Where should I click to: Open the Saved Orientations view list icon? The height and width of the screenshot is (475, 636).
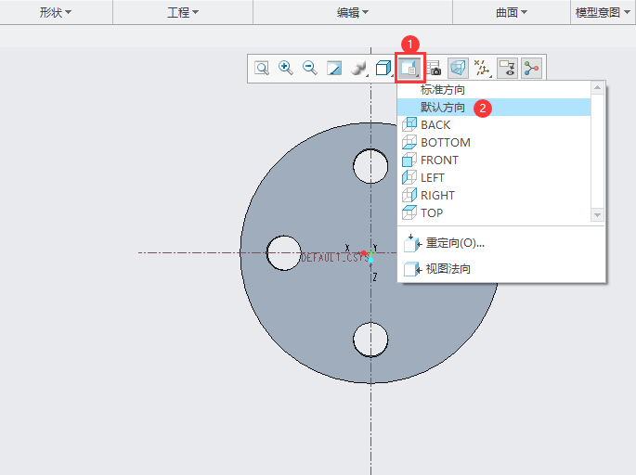[409, 68]
